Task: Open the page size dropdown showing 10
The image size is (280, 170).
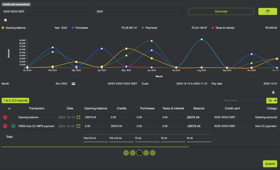Action: 272,101
